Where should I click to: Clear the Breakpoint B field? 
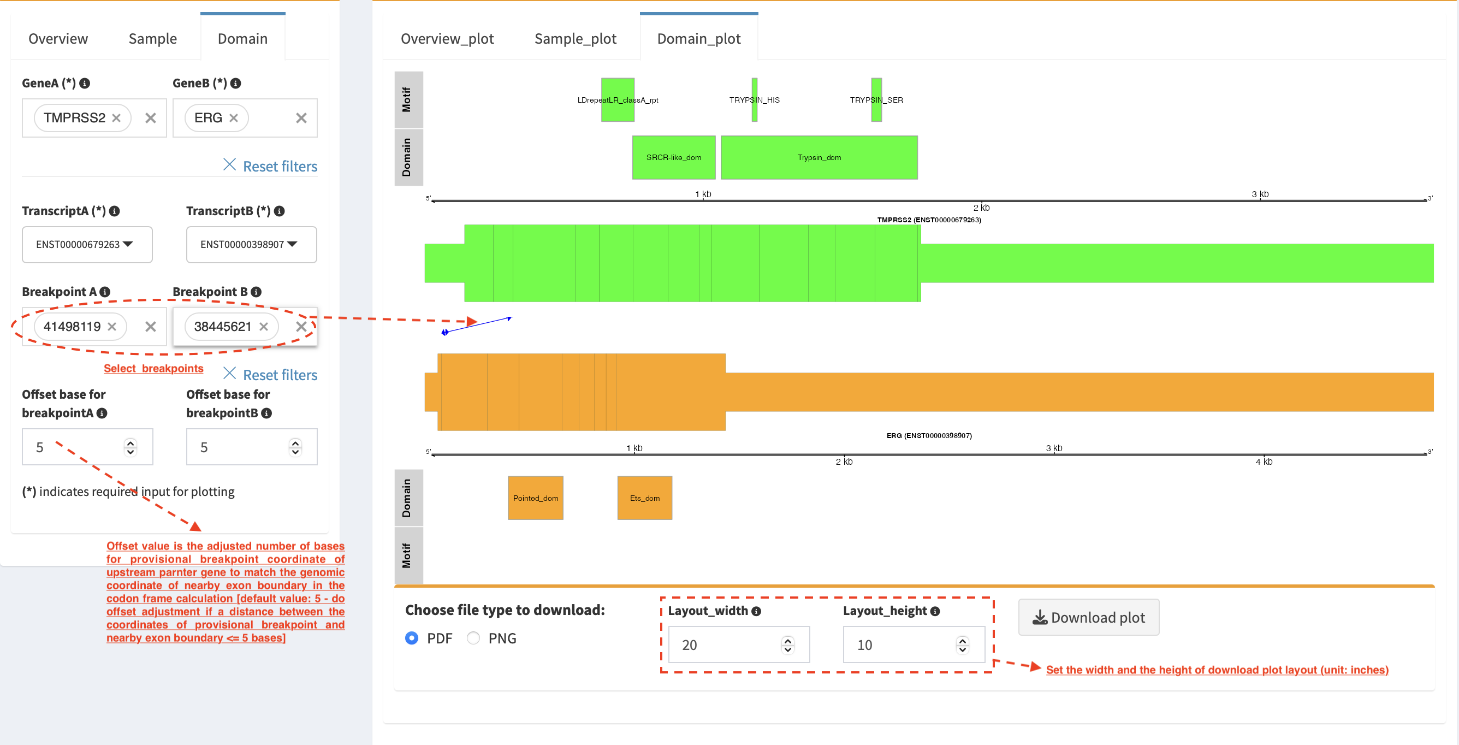coord(301,326)
